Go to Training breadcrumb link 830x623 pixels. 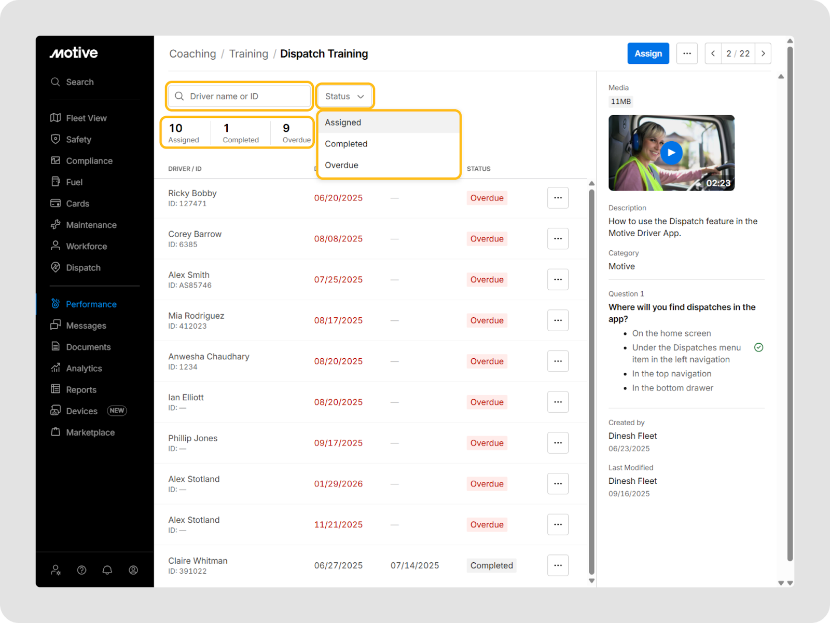tap(248, 54)
